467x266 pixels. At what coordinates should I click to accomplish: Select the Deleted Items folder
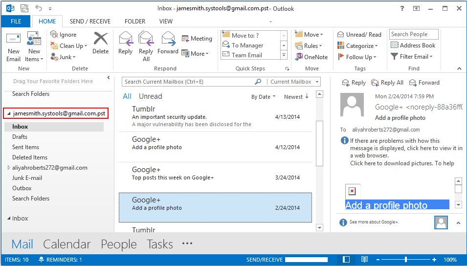(x=30, y=157)
